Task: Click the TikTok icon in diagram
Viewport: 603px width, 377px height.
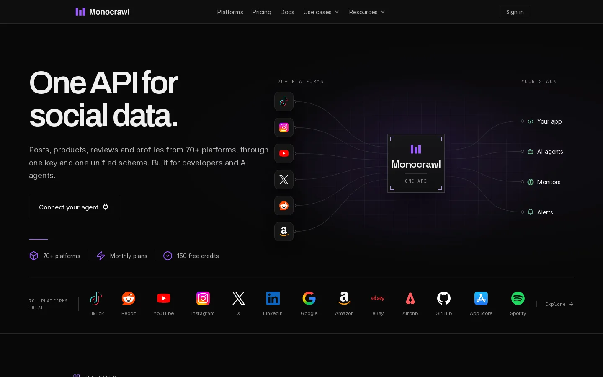Action: pos(284,101)
